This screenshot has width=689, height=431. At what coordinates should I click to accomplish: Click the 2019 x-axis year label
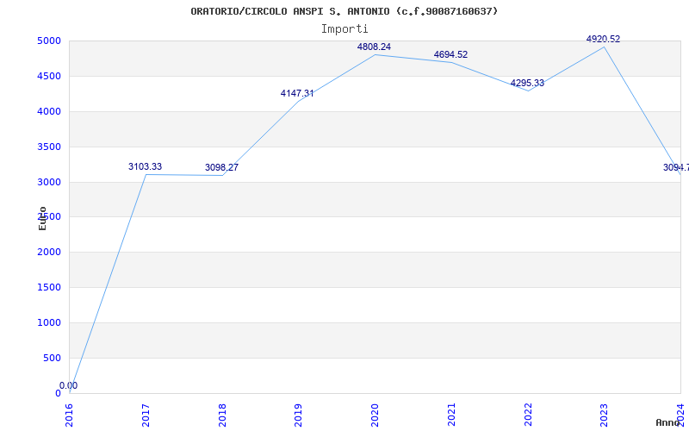point(298,415)
